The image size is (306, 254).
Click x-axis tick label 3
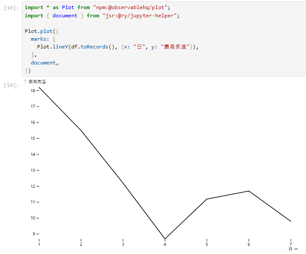(x=123, y=244)
